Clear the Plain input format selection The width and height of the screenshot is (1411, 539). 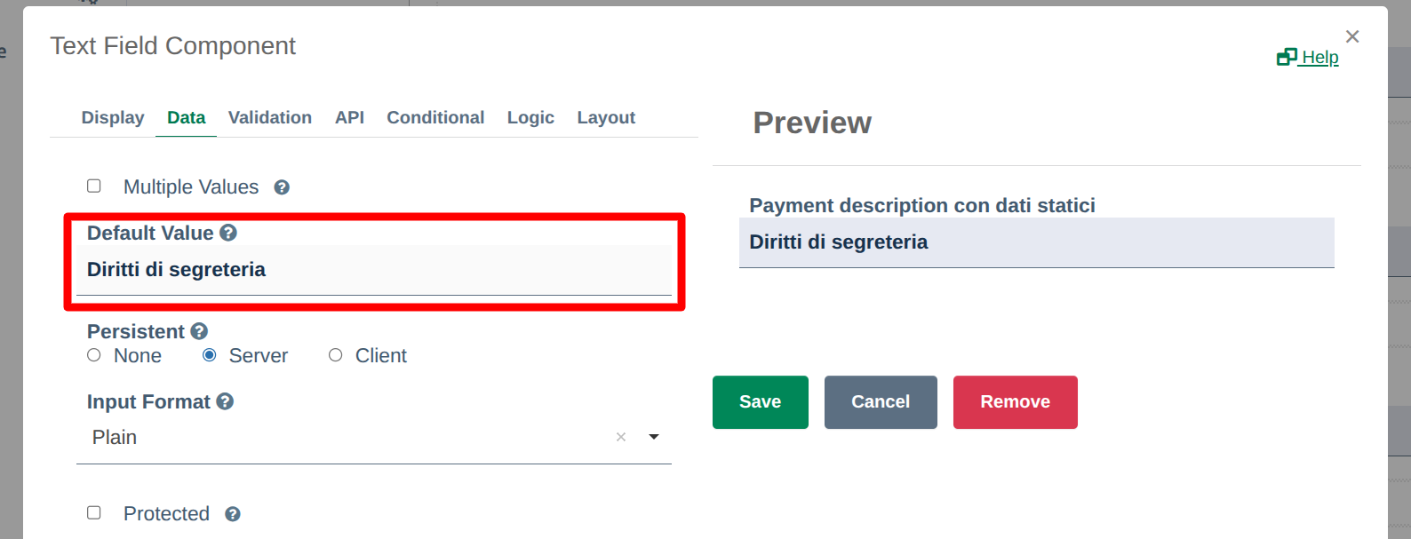(x=621, y=437)
